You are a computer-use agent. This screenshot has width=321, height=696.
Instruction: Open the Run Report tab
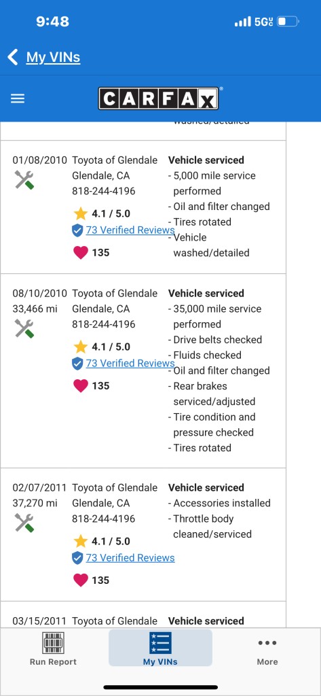click(x=53, y=649)
